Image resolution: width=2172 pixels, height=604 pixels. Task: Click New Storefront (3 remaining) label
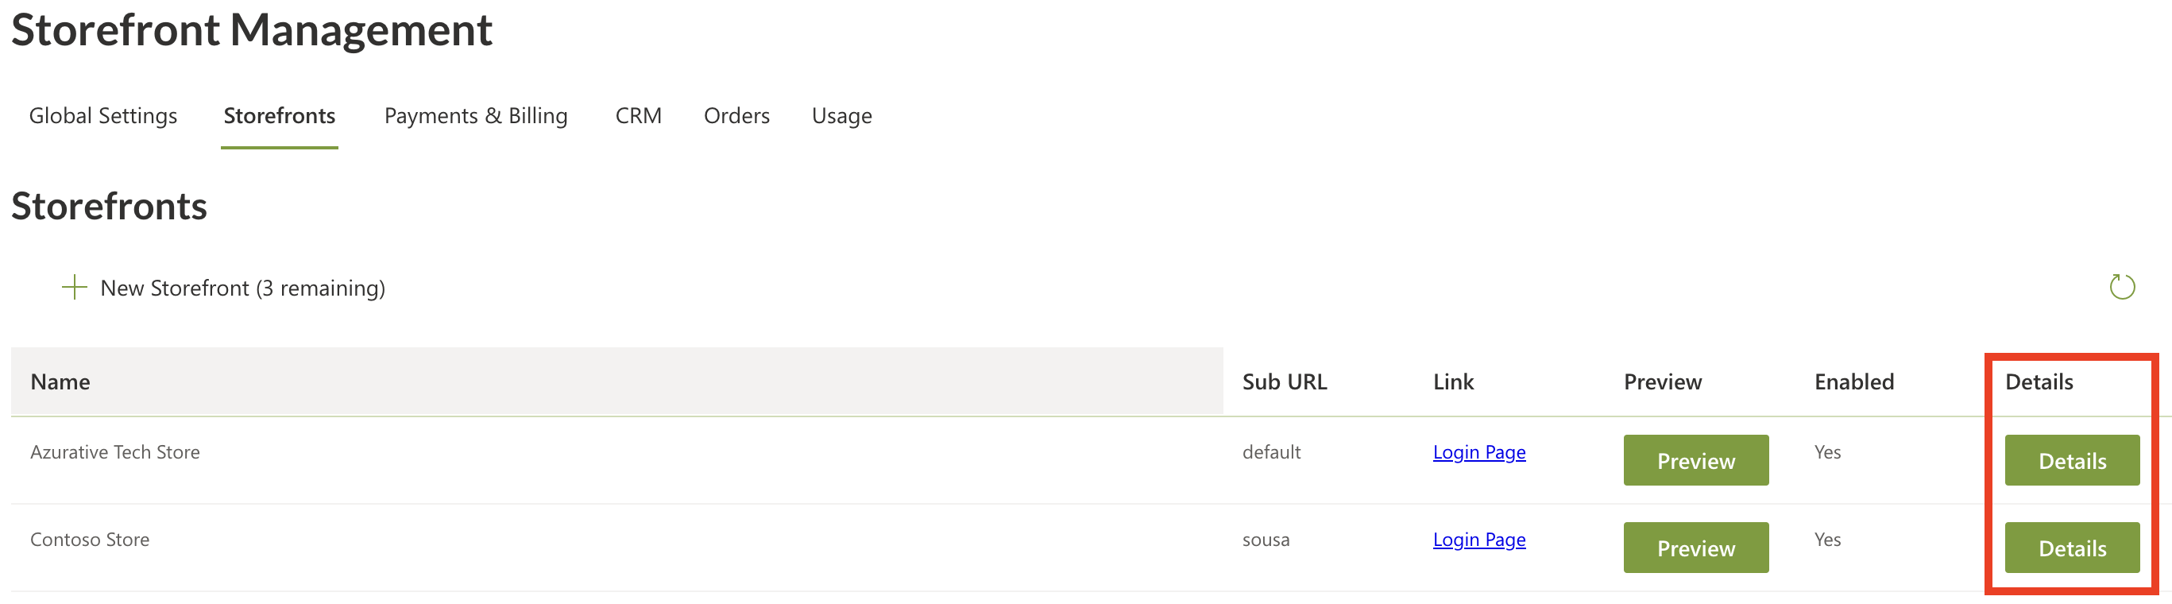243,288
